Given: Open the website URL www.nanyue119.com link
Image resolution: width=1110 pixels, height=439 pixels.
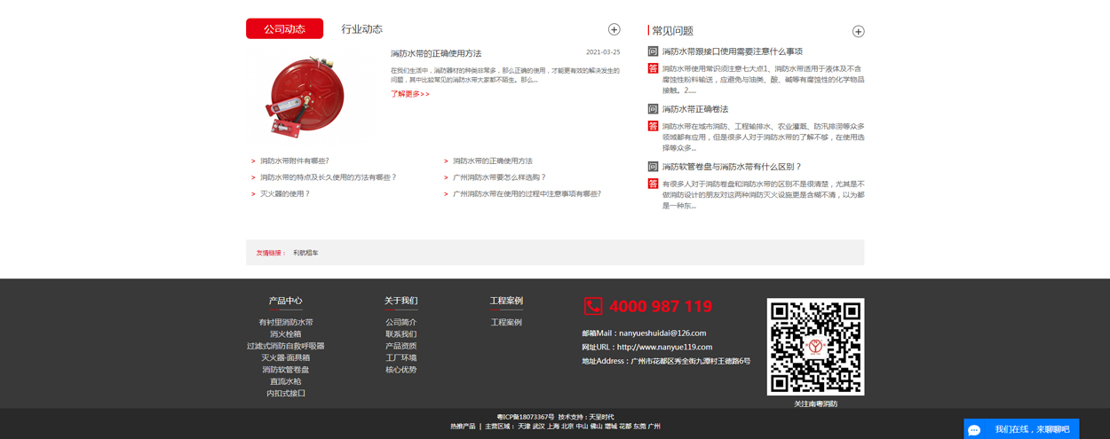Looking at the screenshot, I should [x=664, y=347].
